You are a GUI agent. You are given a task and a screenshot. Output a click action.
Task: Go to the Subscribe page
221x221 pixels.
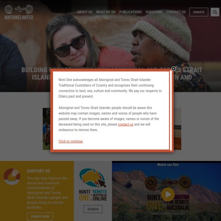pyautogui.click(x=154, y=12)
